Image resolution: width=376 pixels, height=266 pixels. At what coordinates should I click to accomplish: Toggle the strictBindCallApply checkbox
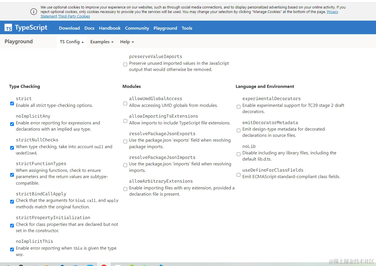click(12, 202)
